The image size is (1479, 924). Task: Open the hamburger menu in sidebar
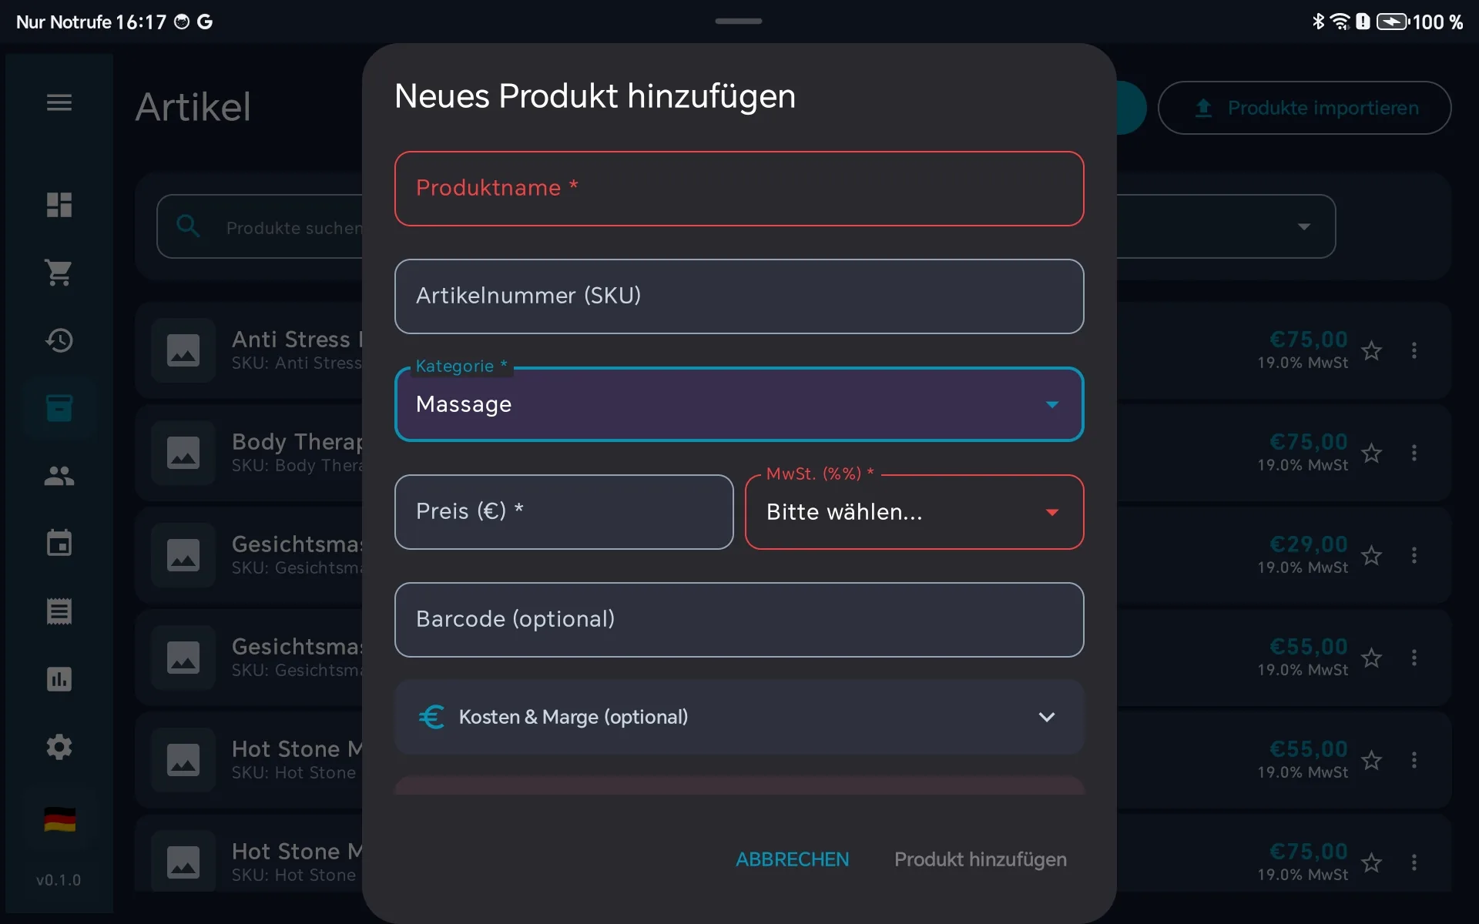pyautogui.click(x=59, y=102)
